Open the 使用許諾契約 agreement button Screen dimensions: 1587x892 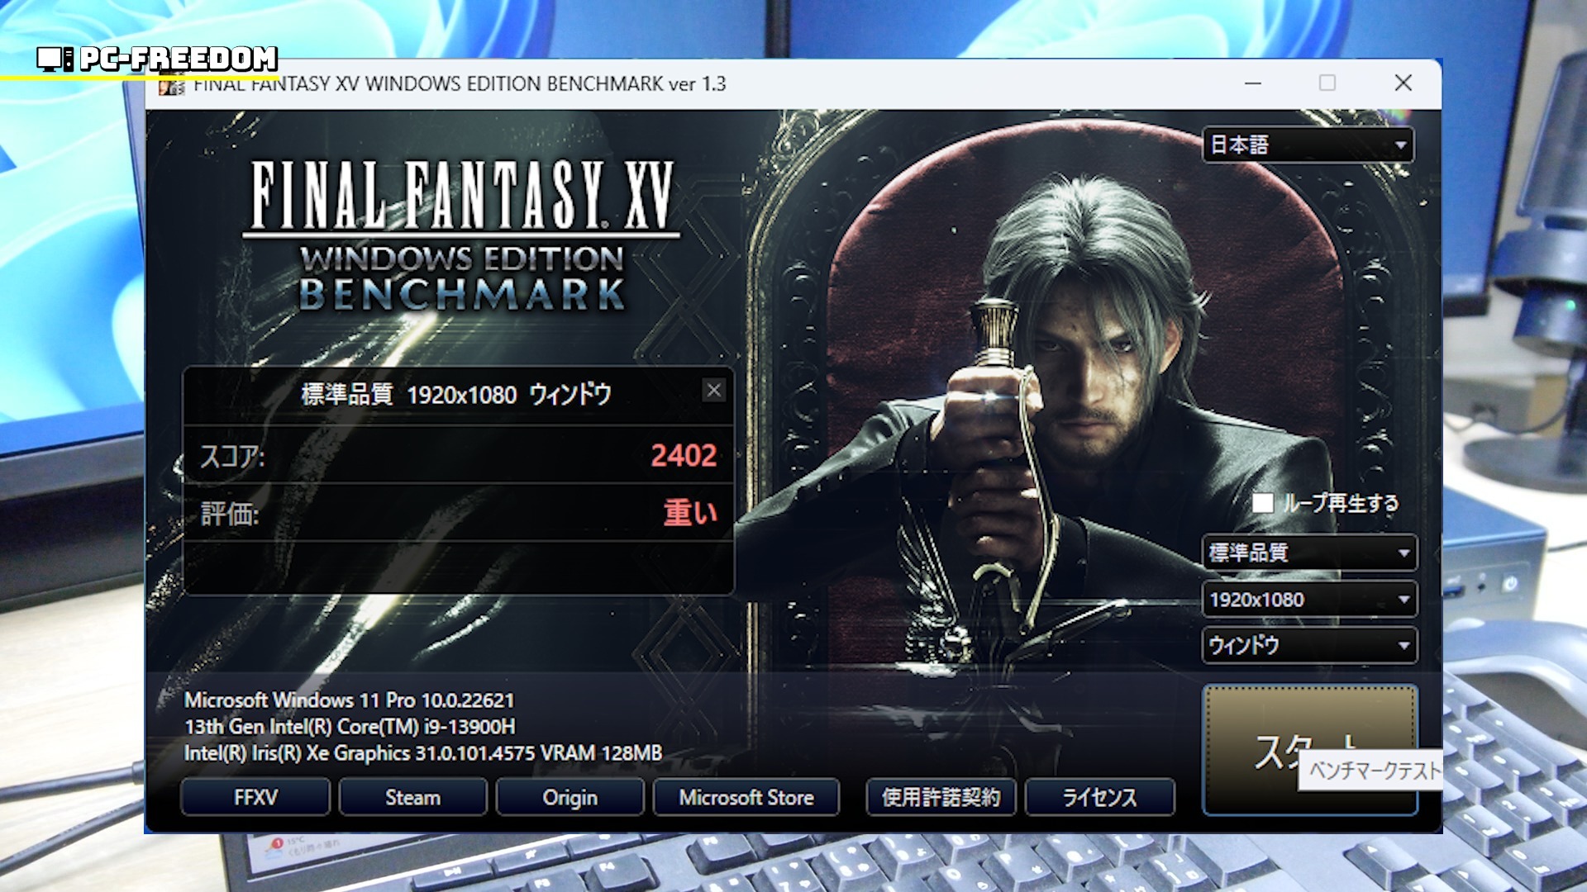pyautogui.click(x=941, y=797)
